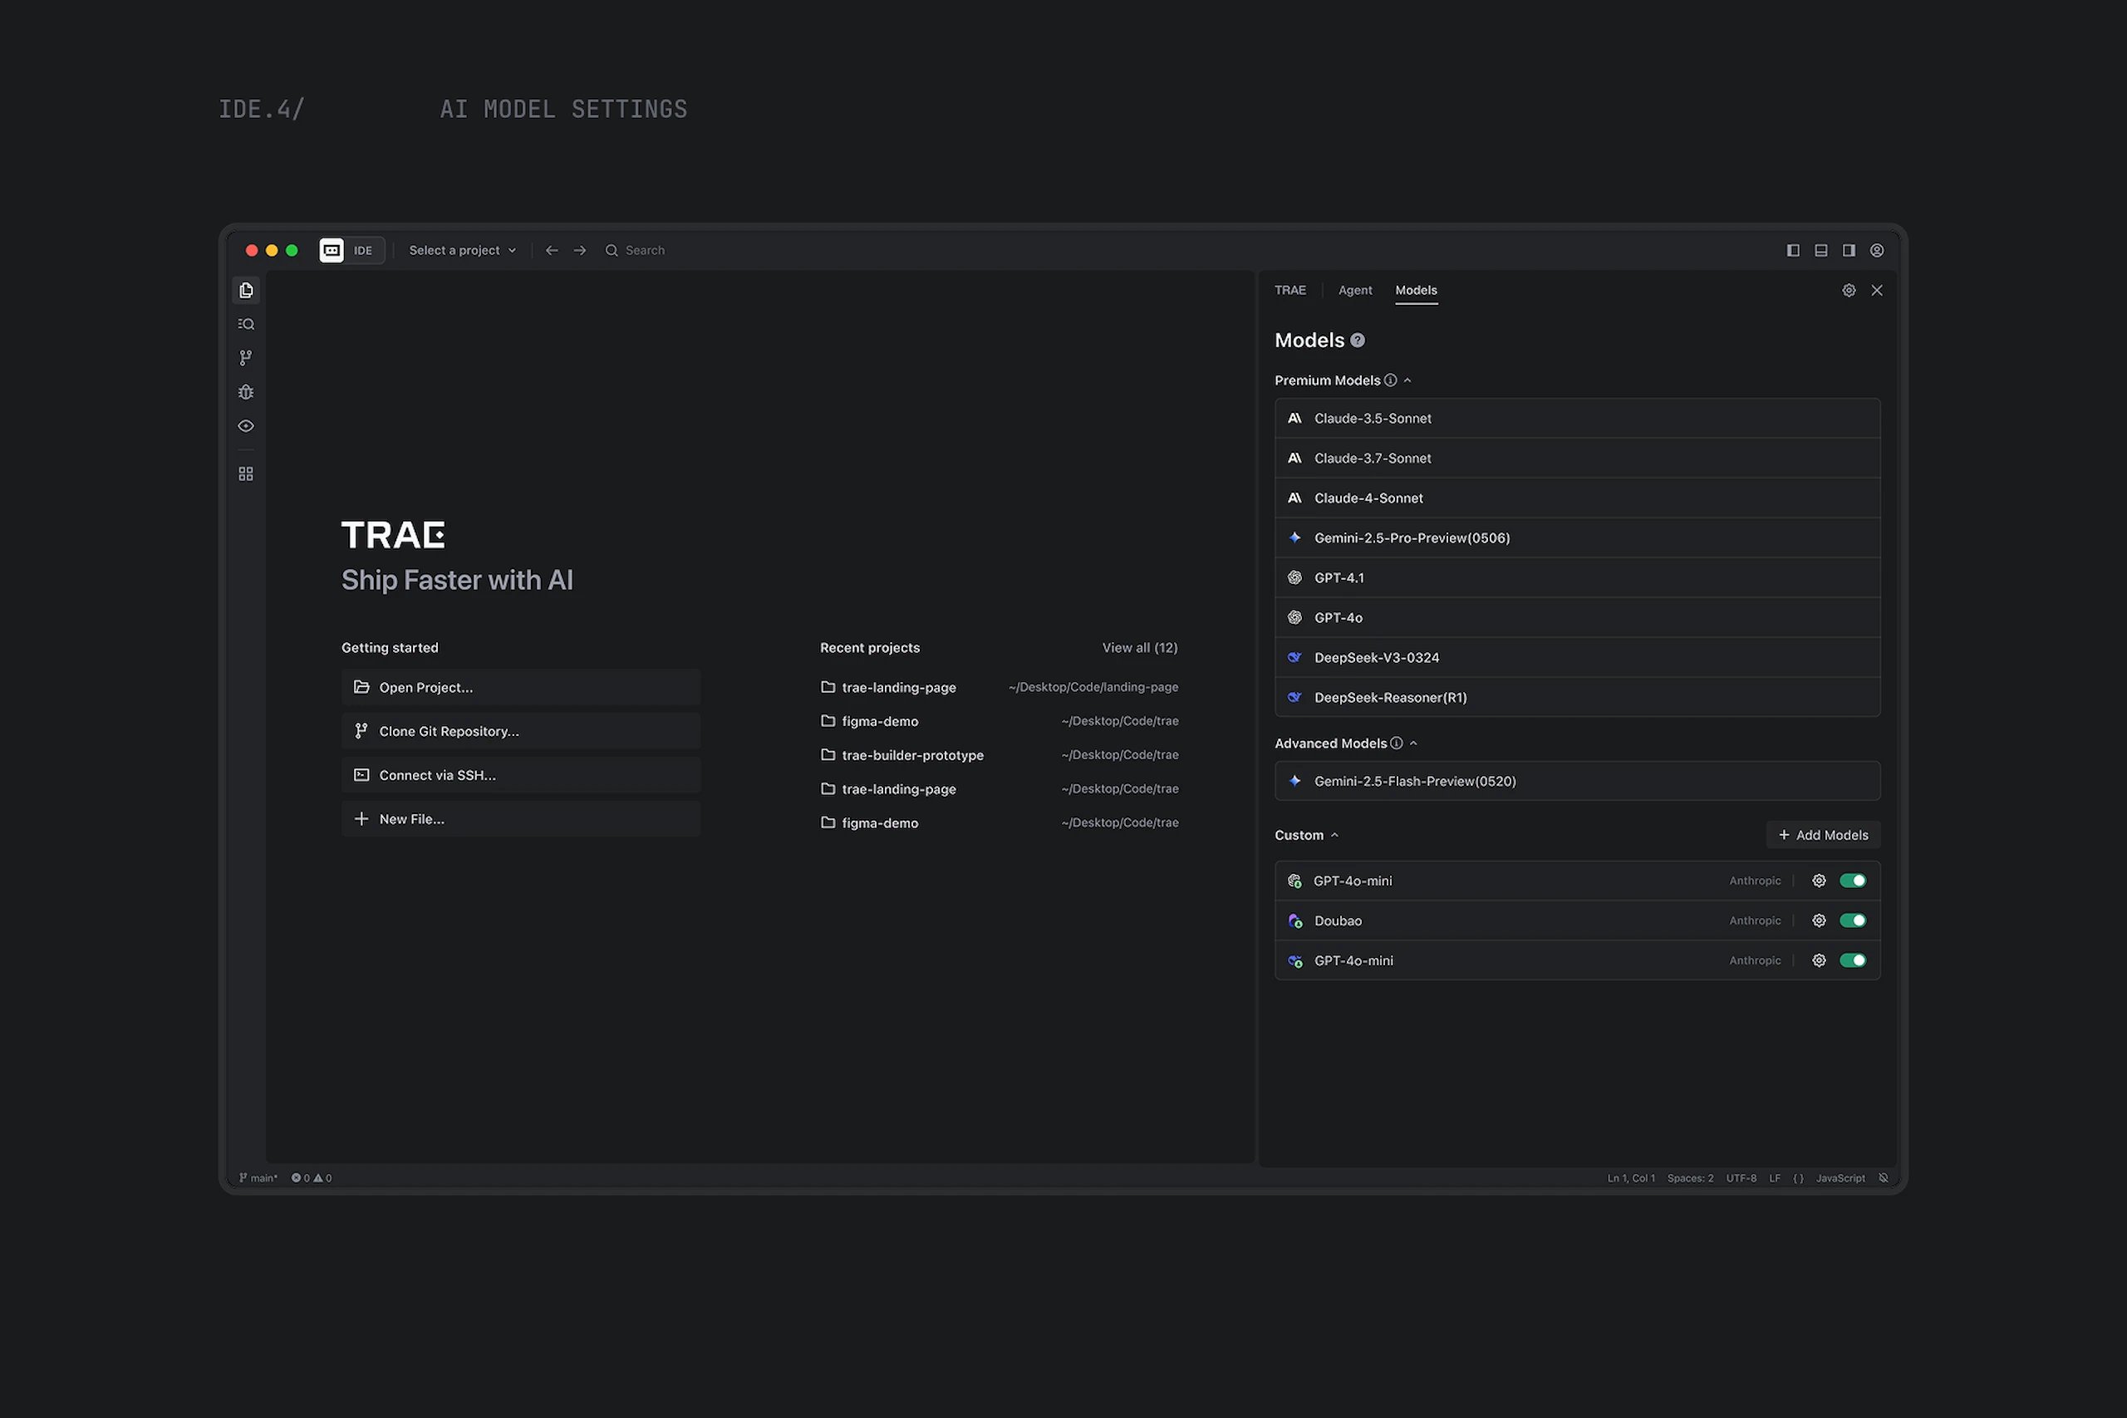Click the UTF-8 encoding in the status bar
This screenshot has height=1418, width=2127.
click(1741, 1179)
